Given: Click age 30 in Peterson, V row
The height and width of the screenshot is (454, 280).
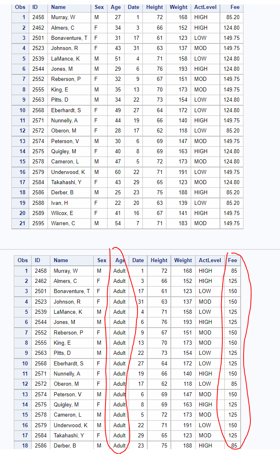Looking at the screenshot, I should point(118,141).
